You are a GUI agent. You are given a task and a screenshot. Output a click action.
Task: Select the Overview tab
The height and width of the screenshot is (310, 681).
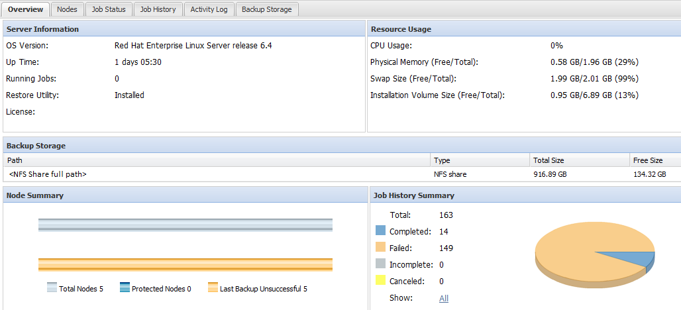point(26,9)
